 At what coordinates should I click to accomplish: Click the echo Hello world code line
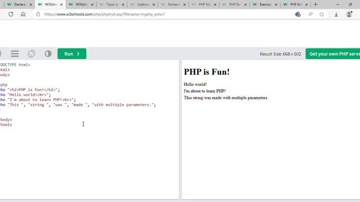tap(25, 95)
